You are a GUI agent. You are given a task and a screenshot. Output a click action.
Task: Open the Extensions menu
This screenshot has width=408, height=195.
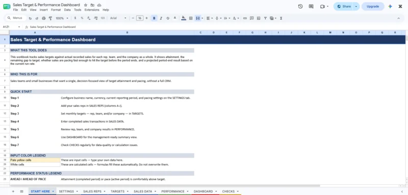point(92,10)
